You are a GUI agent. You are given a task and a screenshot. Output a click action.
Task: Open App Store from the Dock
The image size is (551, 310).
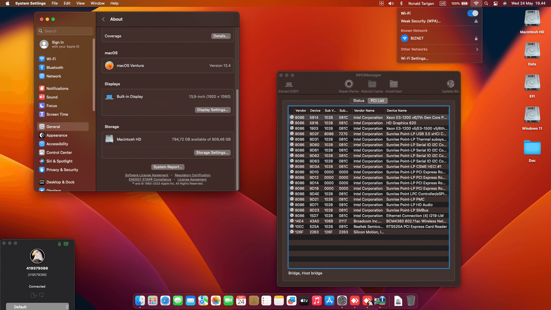point(329,301)
